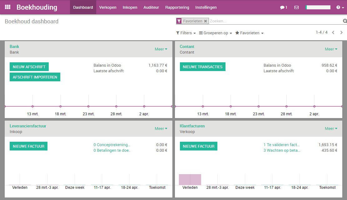Go to next page with right chevron
The height and width of the screenshot is (200, 347).
(342, 32)
